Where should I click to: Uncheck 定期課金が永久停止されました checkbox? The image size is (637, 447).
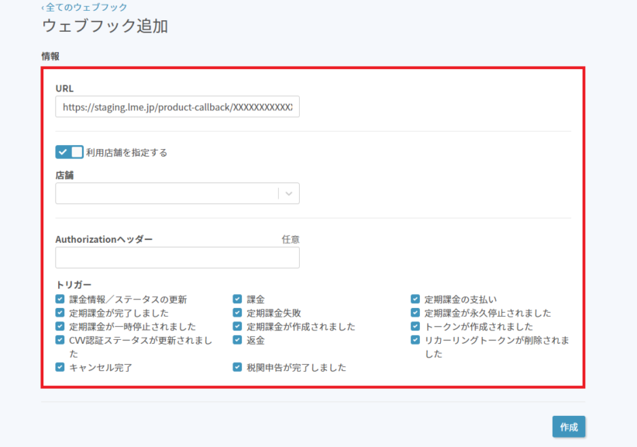[415, 313]
